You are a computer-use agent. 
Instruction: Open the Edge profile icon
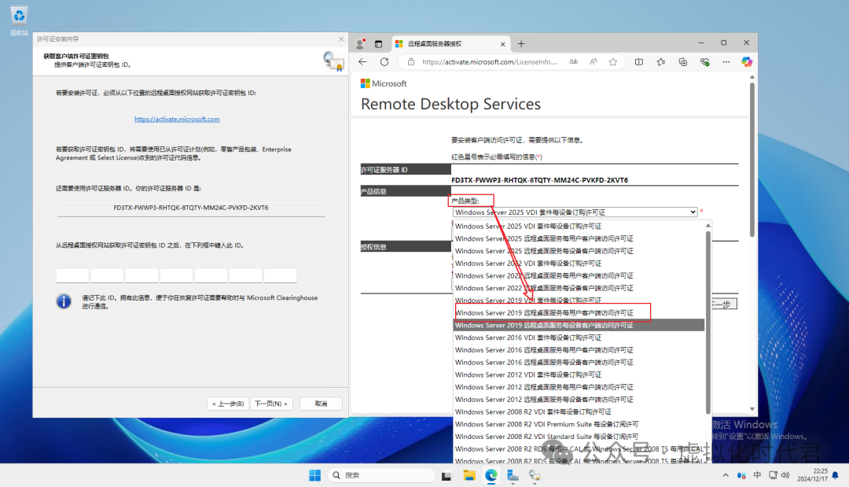coord(361,43)
